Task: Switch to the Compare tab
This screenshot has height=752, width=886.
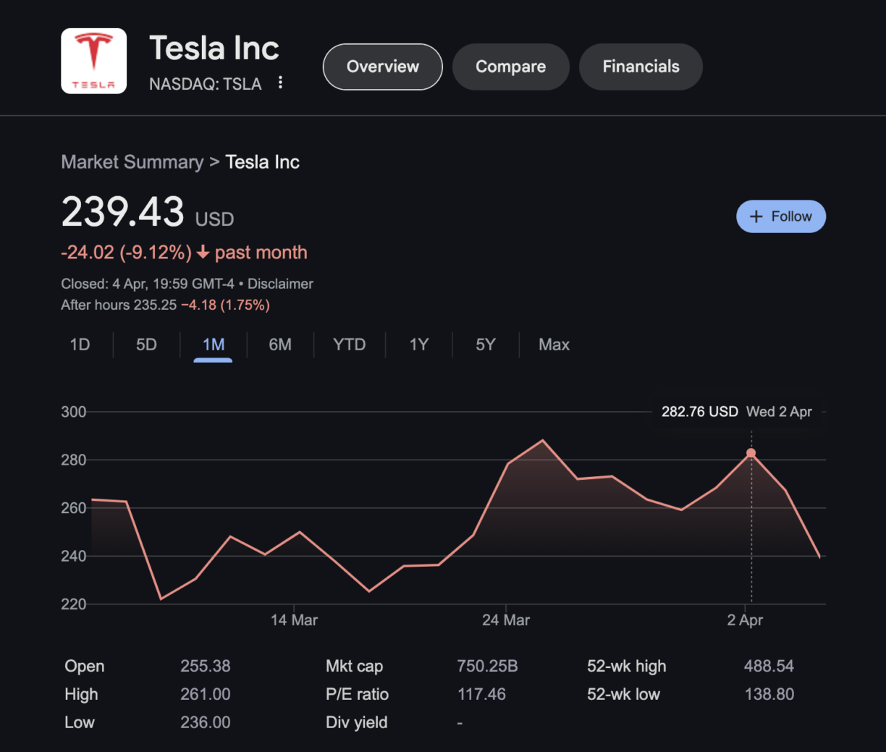Action: [511, 67]
